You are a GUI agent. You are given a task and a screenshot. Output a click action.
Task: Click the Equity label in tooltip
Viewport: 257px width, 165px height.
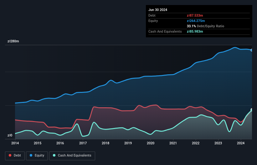(153, 21)
